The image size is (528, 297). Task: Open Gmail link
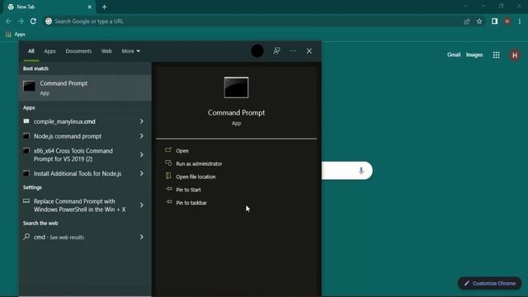pos(454,55)
